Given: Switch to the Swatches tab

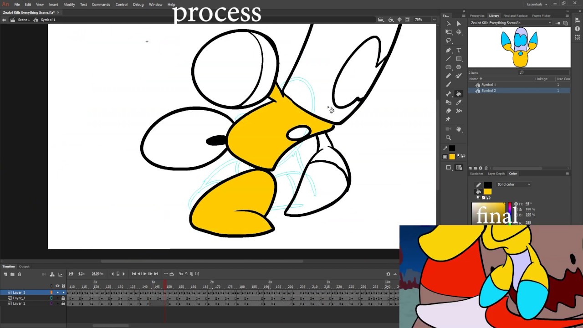Looking at the screenshot, I should click(x=476, y=174).
